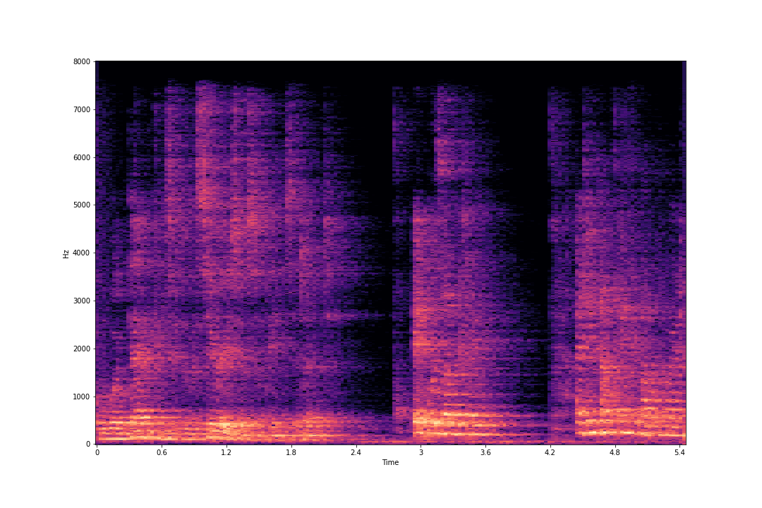Pick the 3000 Hz axis tick label
The height and width of the screenshot is (508, 762).
[83, 301]
